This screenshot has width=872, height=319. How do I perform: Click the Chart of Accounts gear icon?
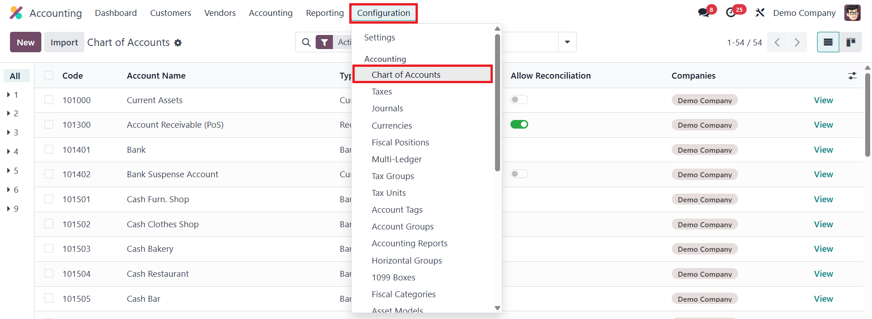(x=178, y=43)
